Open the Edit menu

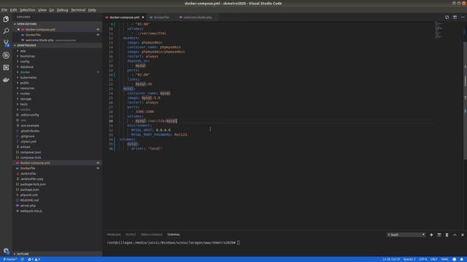tap(13, 9)
